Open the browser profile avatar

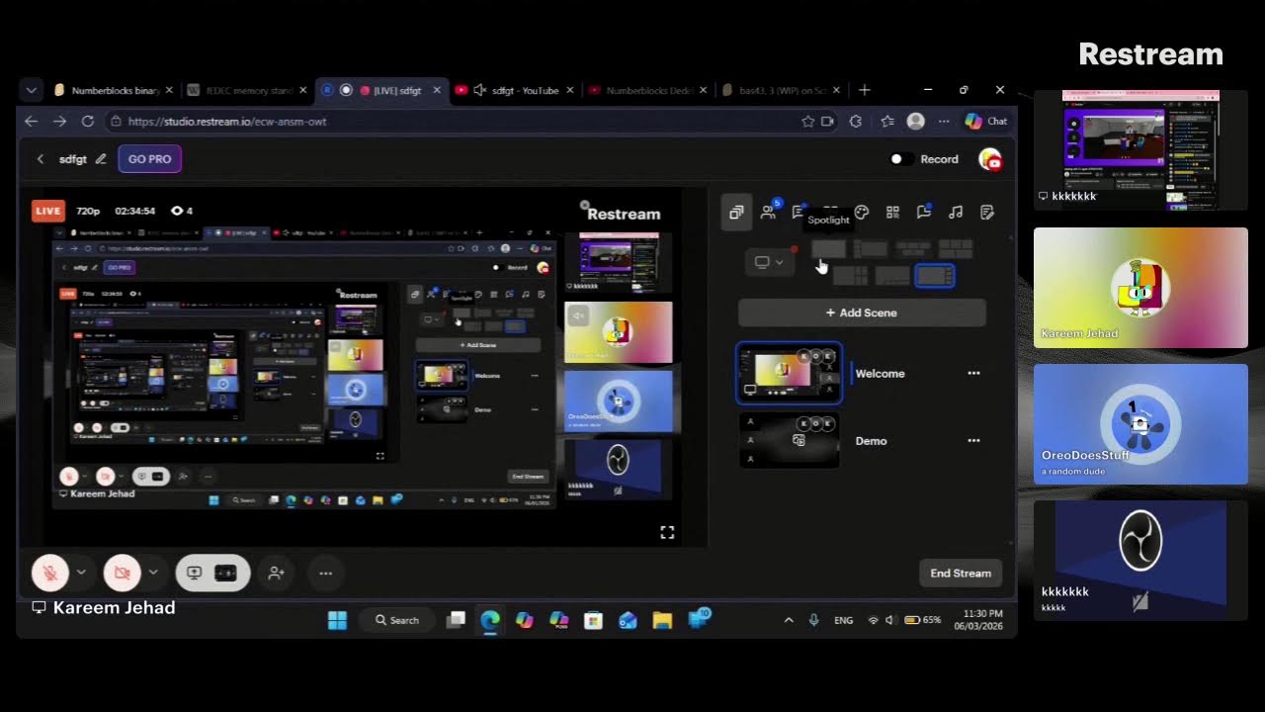(916, 121)
